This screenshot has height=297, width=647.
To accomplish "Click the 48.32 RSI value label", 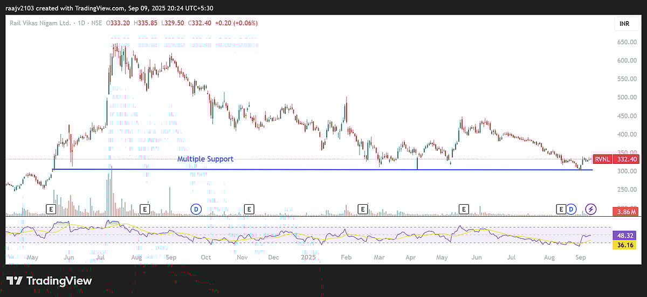I will pyautogui.click(x=625, y=236).
